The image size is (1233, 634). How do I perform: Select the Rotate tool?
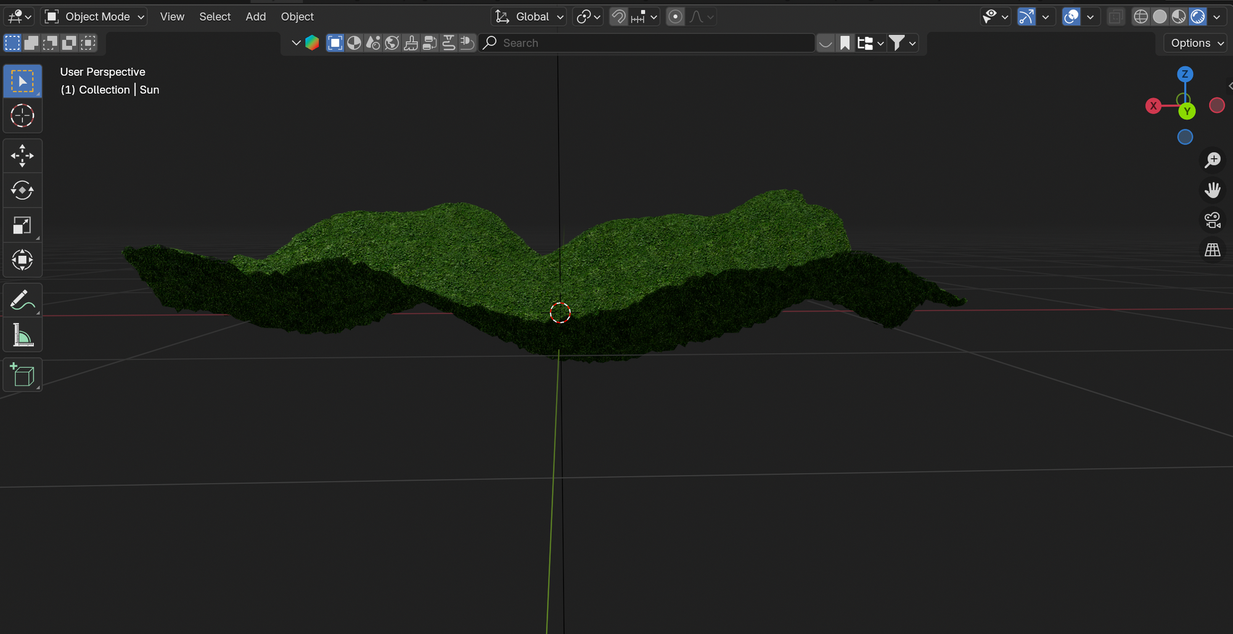coord(22,190)
